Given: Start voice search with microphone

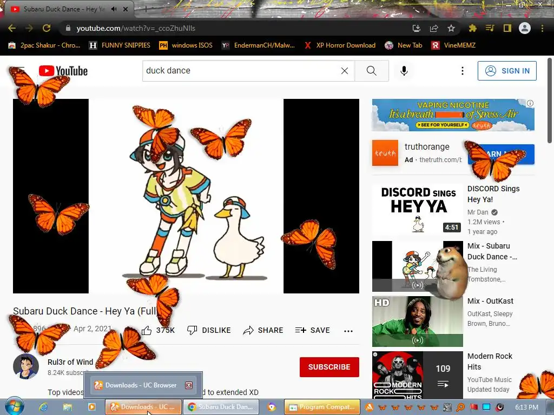Looking at the screenshot, I should 404,71.
